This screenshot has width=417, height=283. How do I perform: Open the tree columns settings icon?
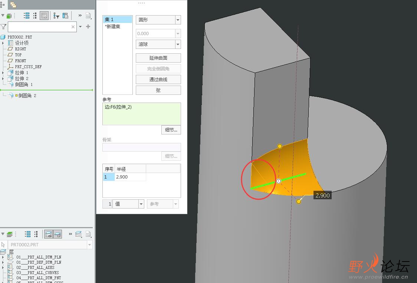coord(65,16)
